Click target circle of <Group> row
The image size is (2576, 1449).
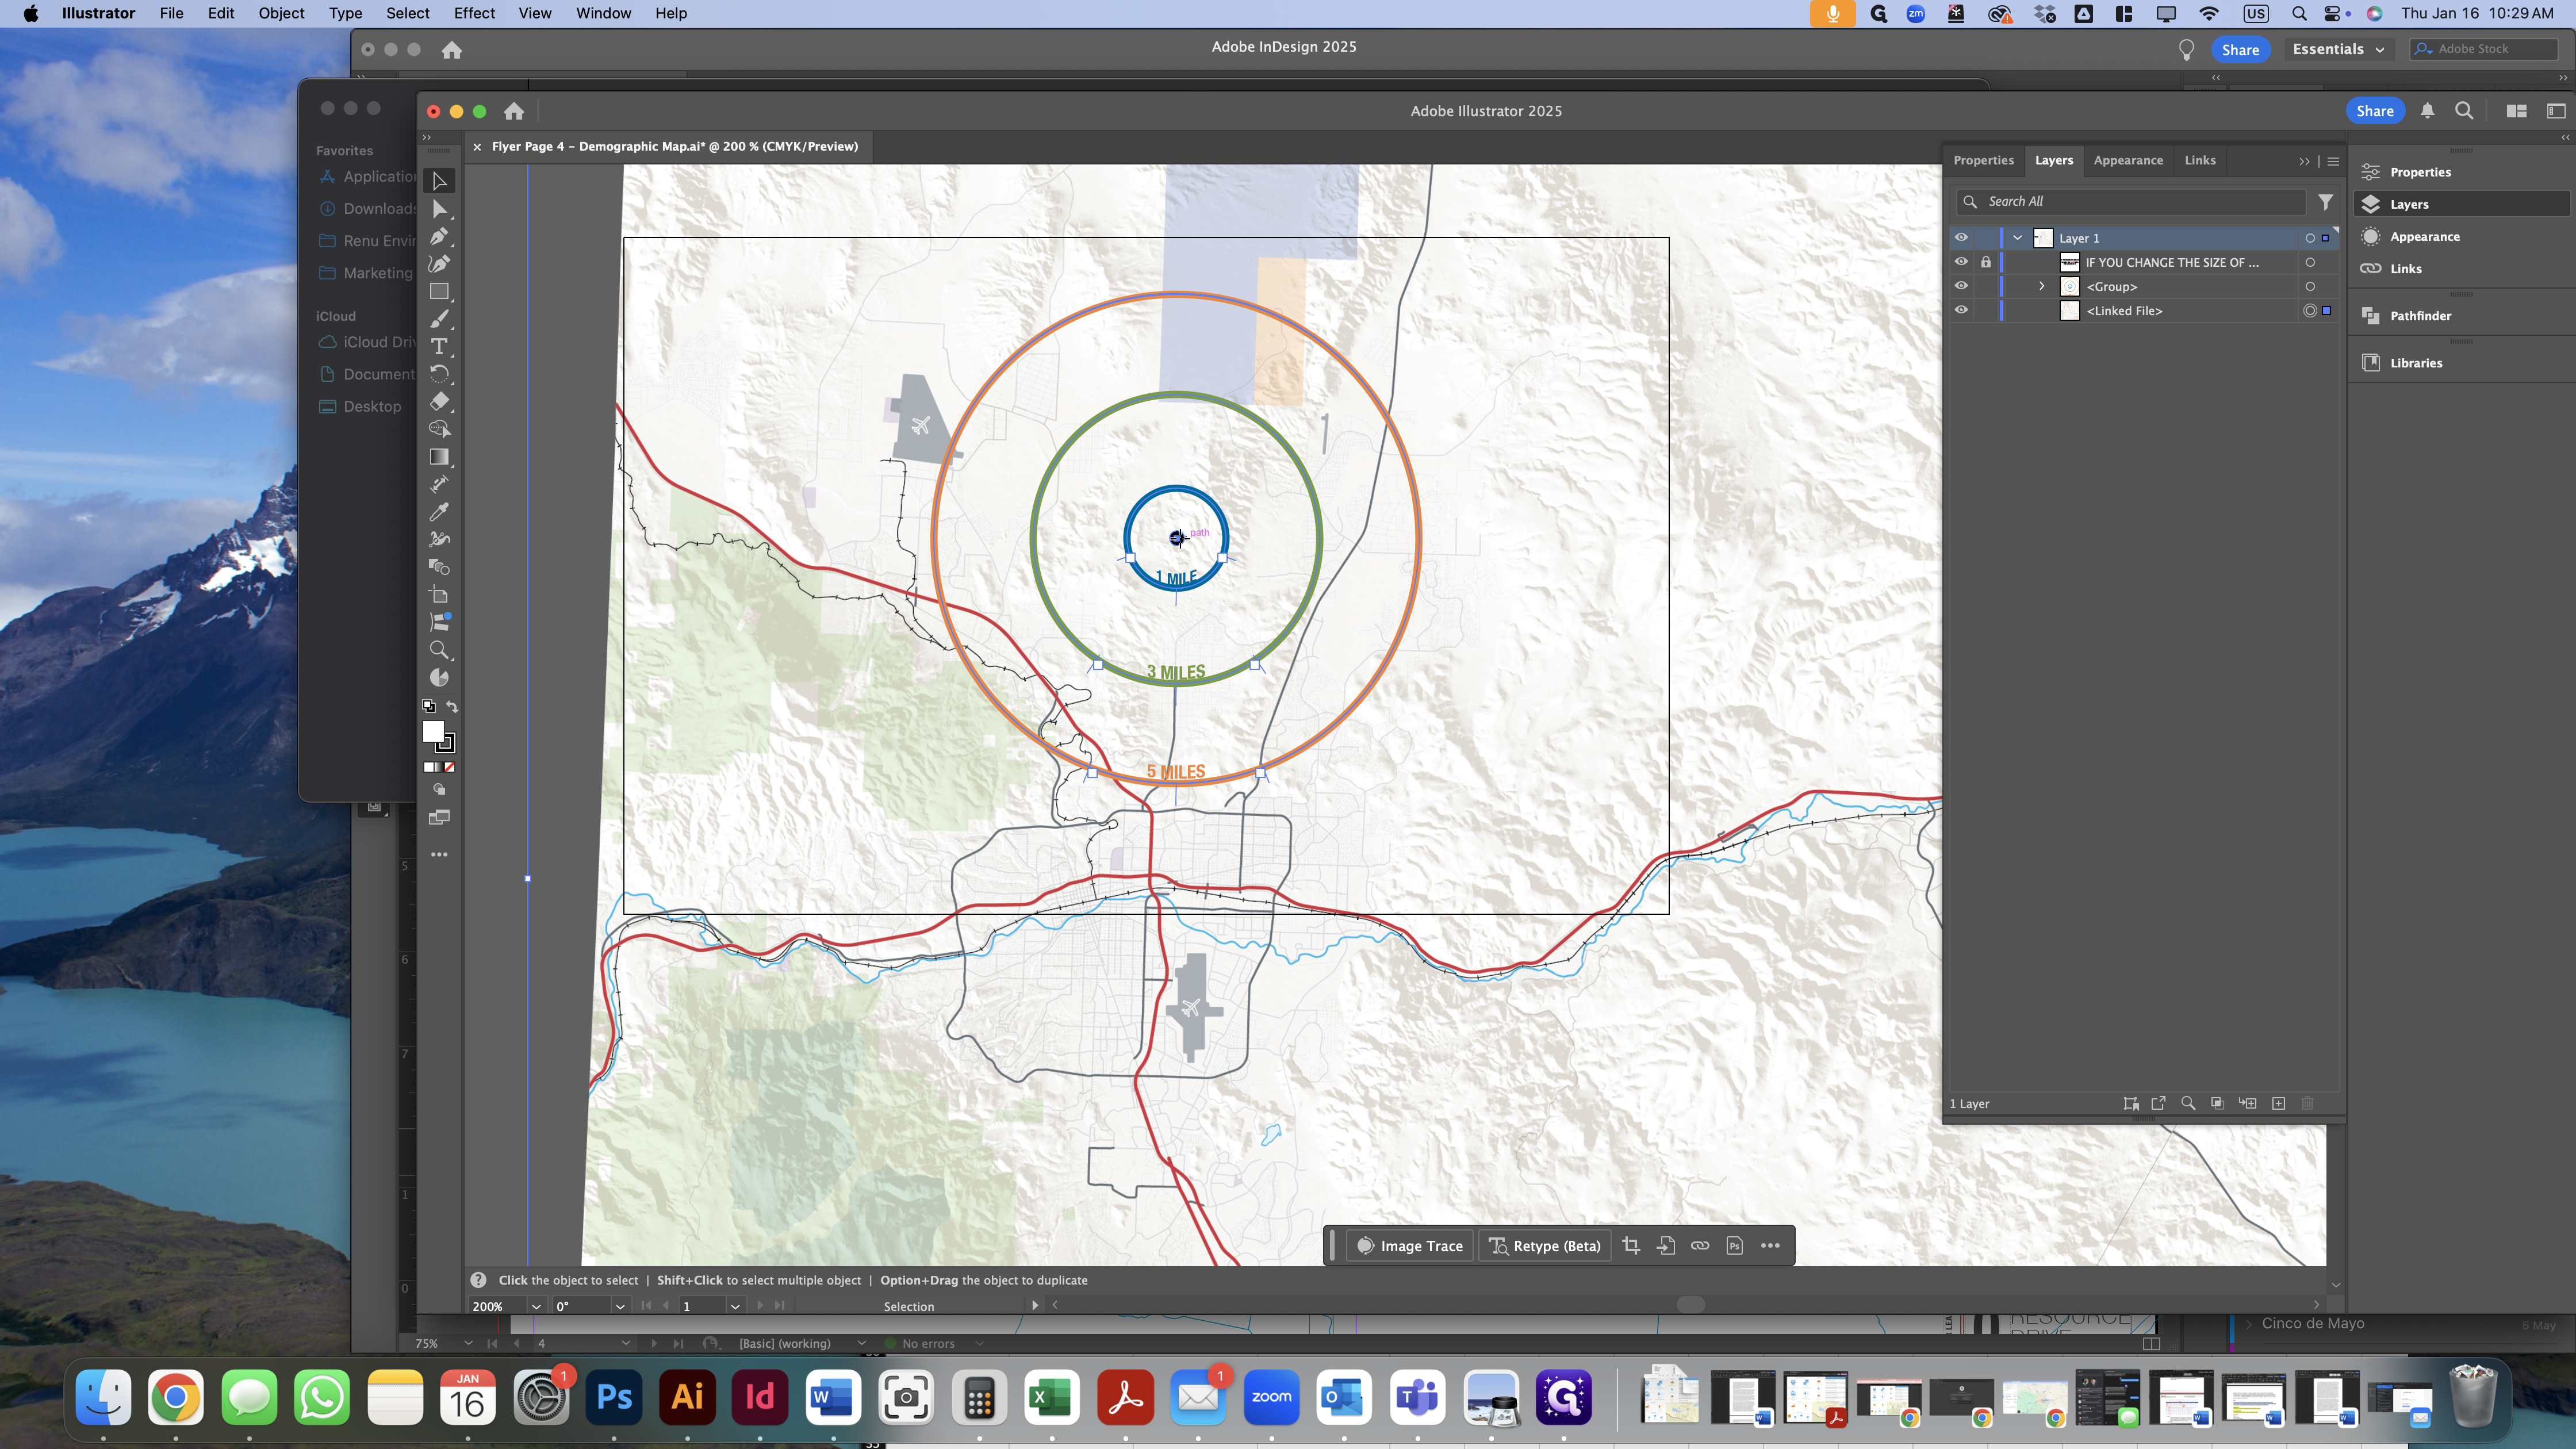(x=2310, y=286)
